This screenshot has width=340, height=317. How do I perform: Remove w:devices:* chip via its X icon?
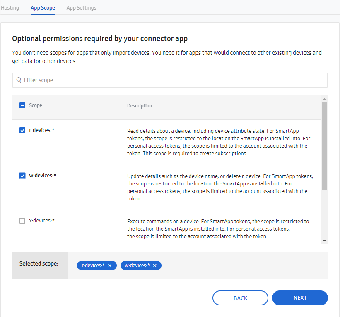point(155,266)
